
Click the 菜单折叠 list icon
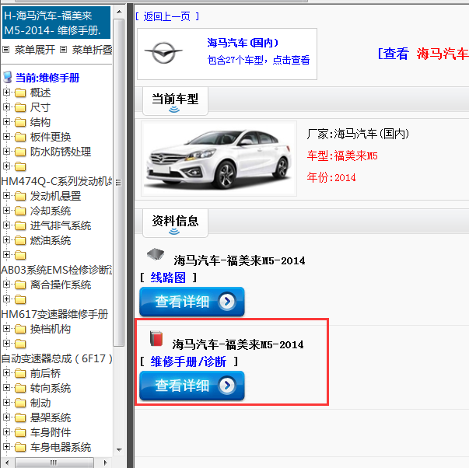[x=63, y=49]
